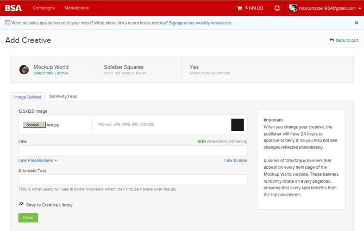The width and height of the screenshot is (364, 231).
Task: Click the Browse... file button
Action: tap(34, 124)
